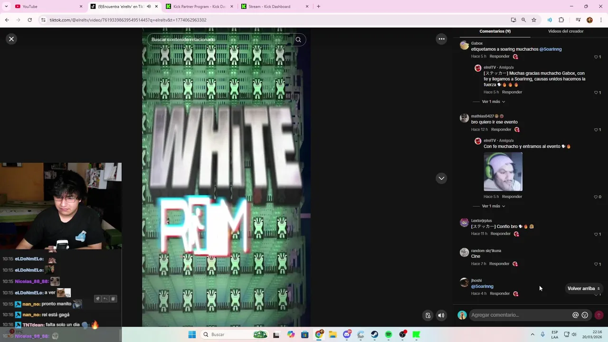
Task: Show hidden system tray icons chevron
Action: pyautogui.click(x=532, y=335)
